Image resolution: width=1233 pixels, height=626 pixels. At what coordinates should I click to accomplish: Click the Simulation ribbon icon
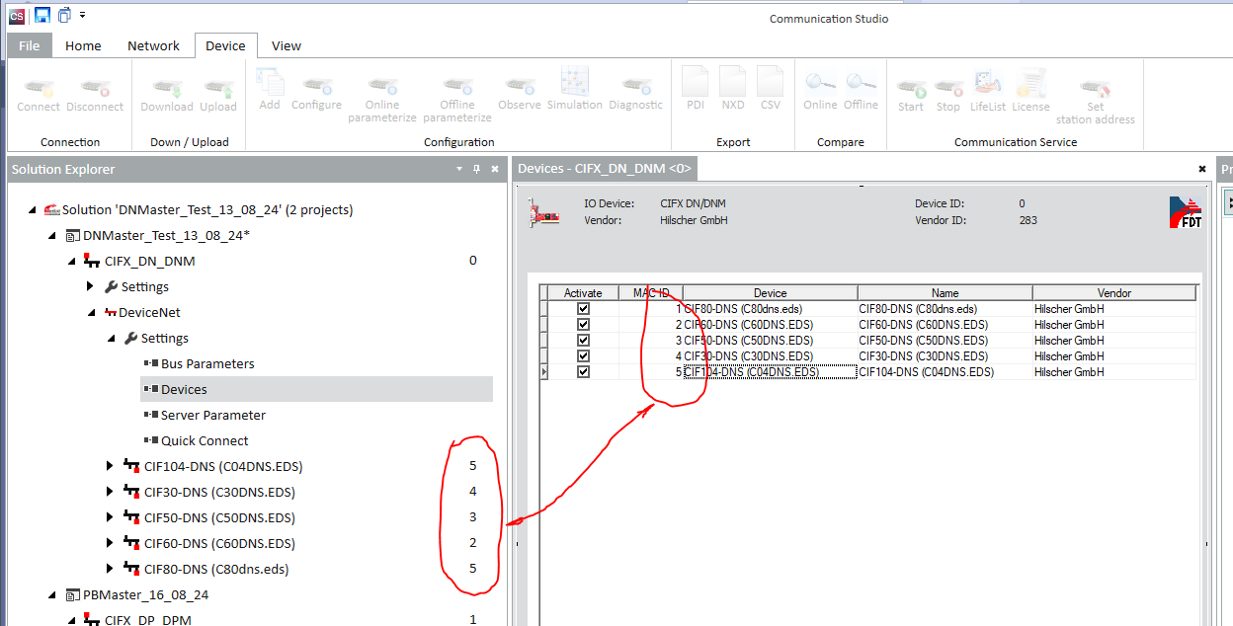point(575,83)
